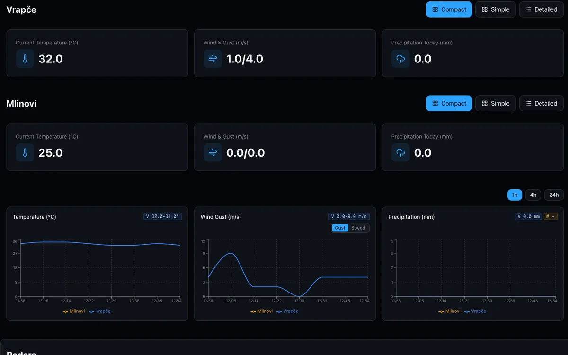The width and height of the screenshot is (568, 355).
Task: Select the 24h chart time range
Action: point(554,195)
